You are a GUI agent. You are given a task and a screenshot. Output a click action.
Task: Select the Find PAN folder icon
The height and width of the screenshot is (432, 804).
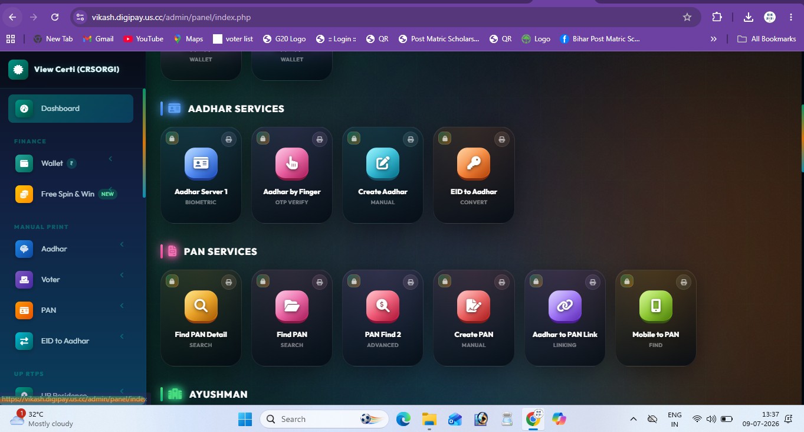coord(292,306)
